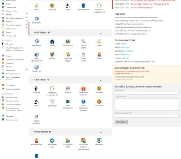Expand sidebar Центр бронирования submenu chevron

[x=27, y=17]
